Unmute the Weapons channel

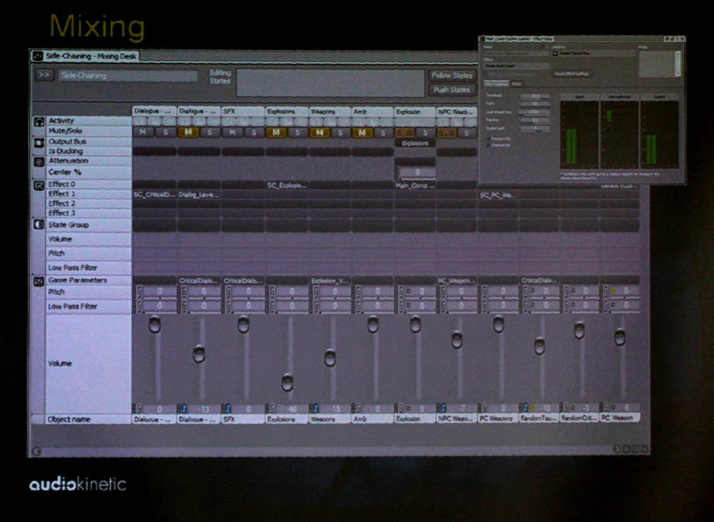(319, 132)
